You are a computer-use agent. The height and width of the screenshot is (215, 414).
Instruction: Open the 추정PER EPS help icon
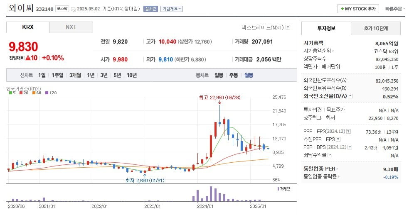(x=338, y=139)
